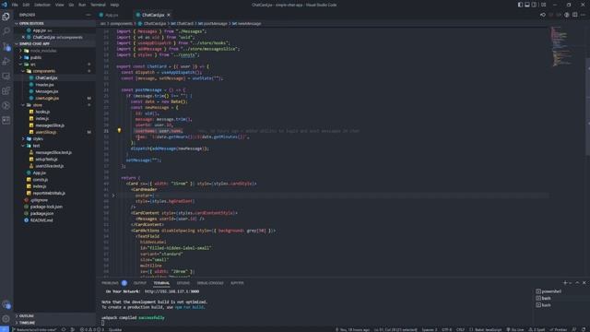Image resolution: width=590 pixels, height=332 pixels.
Task: Add a new terminal with plus icon
Action: 565,283
